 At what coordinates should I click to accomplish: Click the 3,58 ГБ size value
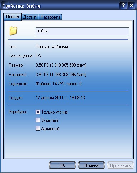tap(42, 65)
